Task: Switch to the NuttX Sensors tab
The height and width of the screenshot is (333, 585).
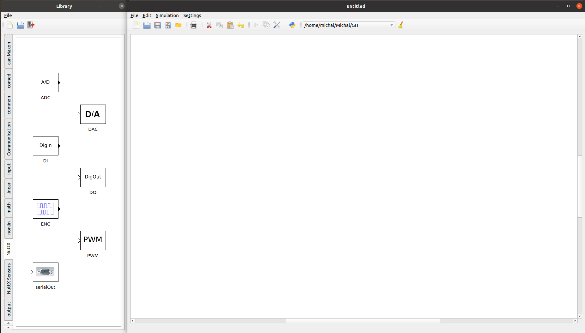Action: (9, 278)
